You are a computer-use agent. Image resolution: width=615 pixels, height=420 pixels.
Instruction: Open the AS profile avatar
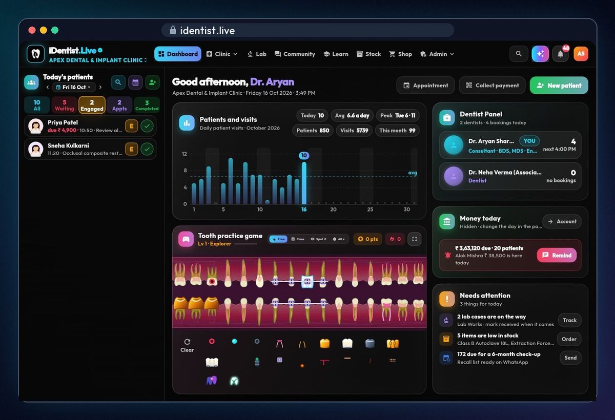point(581,54)
